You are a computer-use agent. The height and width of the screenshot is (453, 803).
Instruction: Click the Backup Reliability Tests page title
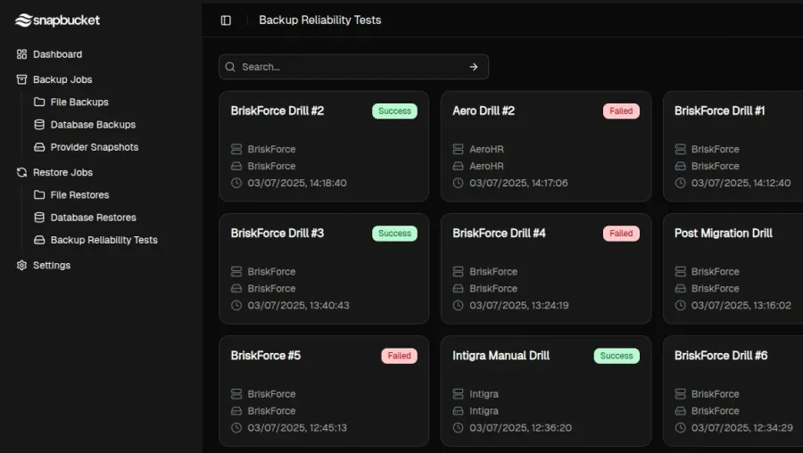point(320,20)
